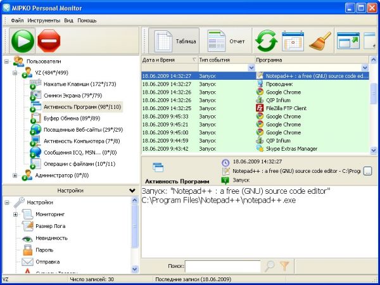Click the green start monitoring play button
380x285 pixels.
click(23, 42)
